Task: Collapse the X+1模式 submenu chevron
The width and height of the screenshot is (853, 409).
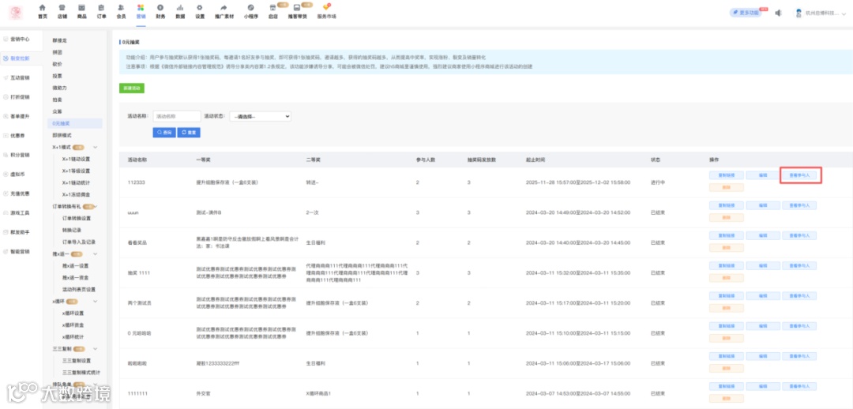Action: pos(96,147)
